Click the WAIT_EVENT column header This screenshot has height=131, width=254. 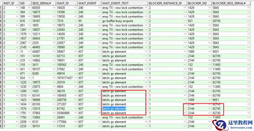point(89,3)
